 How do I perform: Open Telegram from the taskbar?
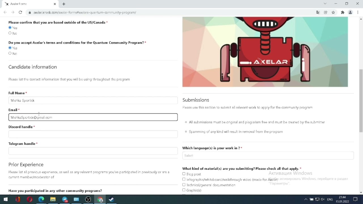pyautogui.click(x=65, y=199)
